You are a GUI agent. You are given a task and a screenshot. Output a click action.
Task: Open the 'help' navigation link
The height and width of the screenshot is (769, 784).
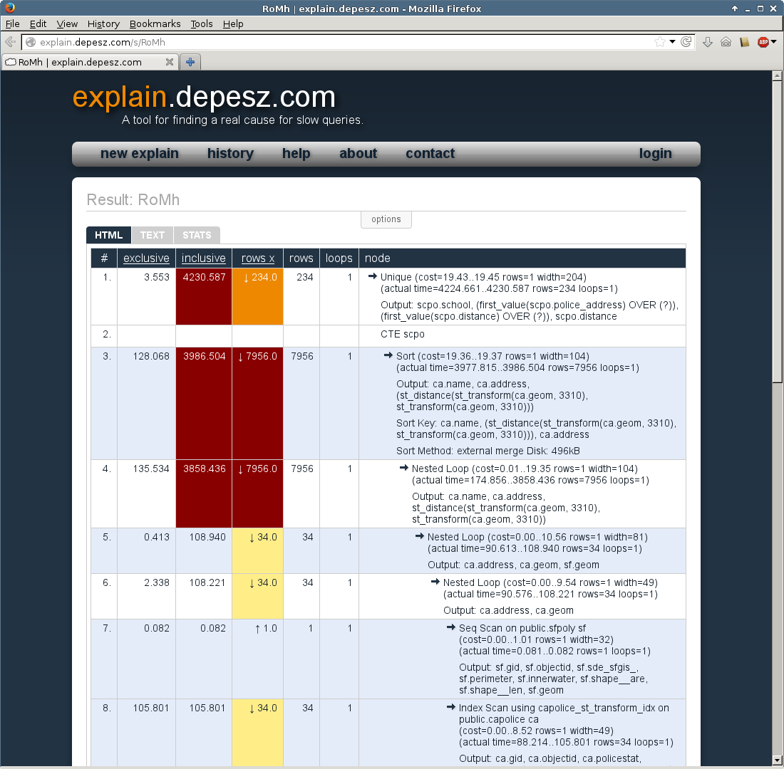point(296,153)
